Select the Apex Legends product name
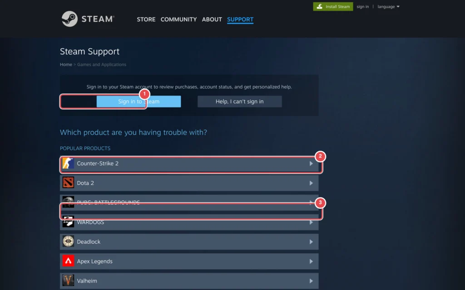Image resolution: width=465 pixels, height=290 pixels. pos(94,261)
